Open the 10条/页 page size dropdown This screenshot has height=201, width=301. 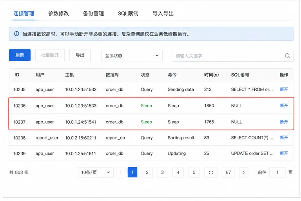96,172
